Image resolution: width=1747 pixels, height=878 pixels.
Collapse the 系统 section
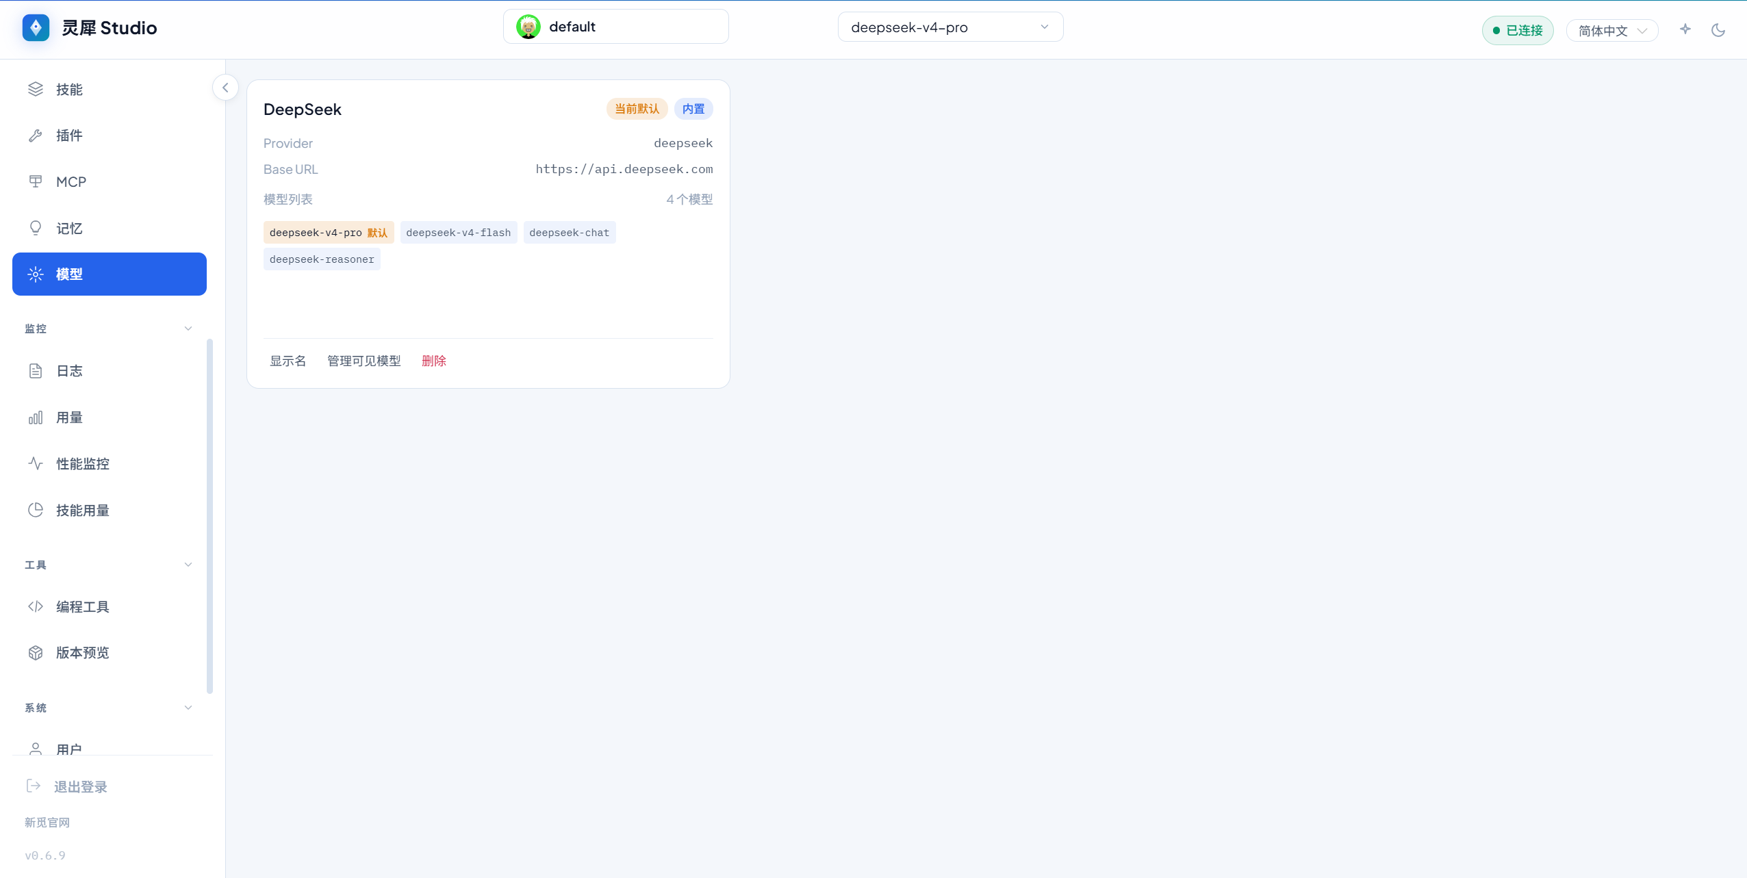click(188, 708)
